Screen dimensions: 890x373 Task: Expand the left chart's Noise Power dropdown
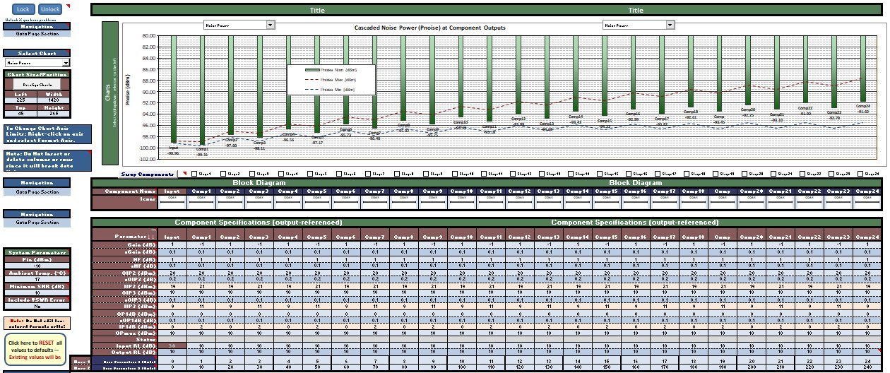coord(271,25)
